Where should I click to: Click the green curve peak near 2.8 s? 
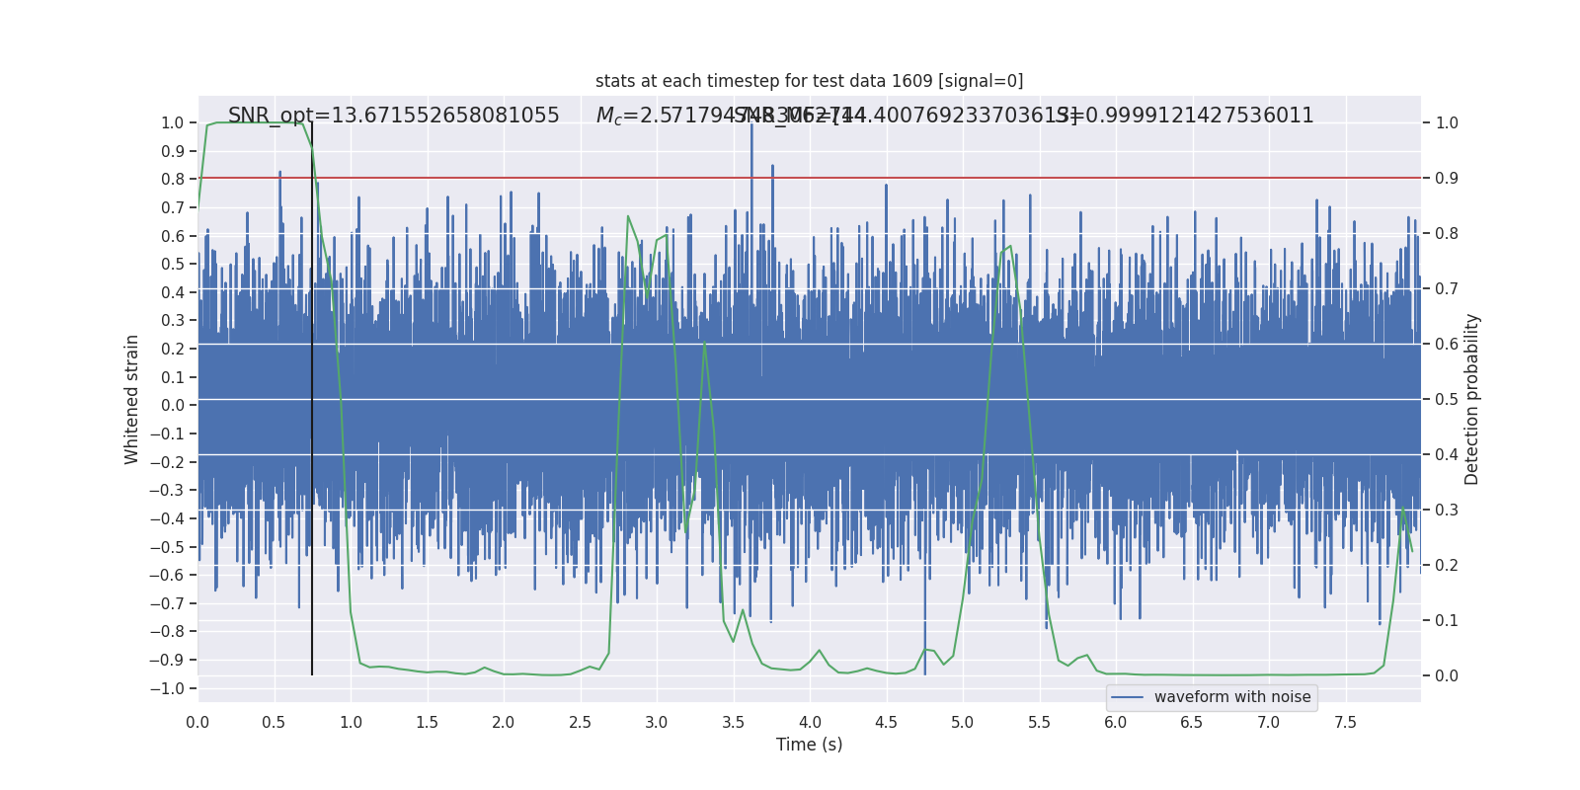point(628,216)
